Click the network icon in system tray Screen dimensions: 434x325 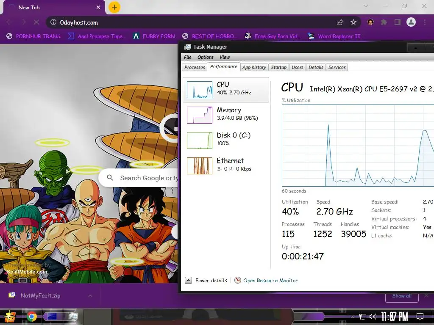click(x=363, y=317)
